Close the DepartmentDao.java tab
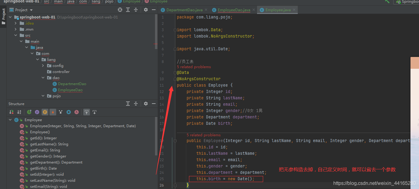 206,10
